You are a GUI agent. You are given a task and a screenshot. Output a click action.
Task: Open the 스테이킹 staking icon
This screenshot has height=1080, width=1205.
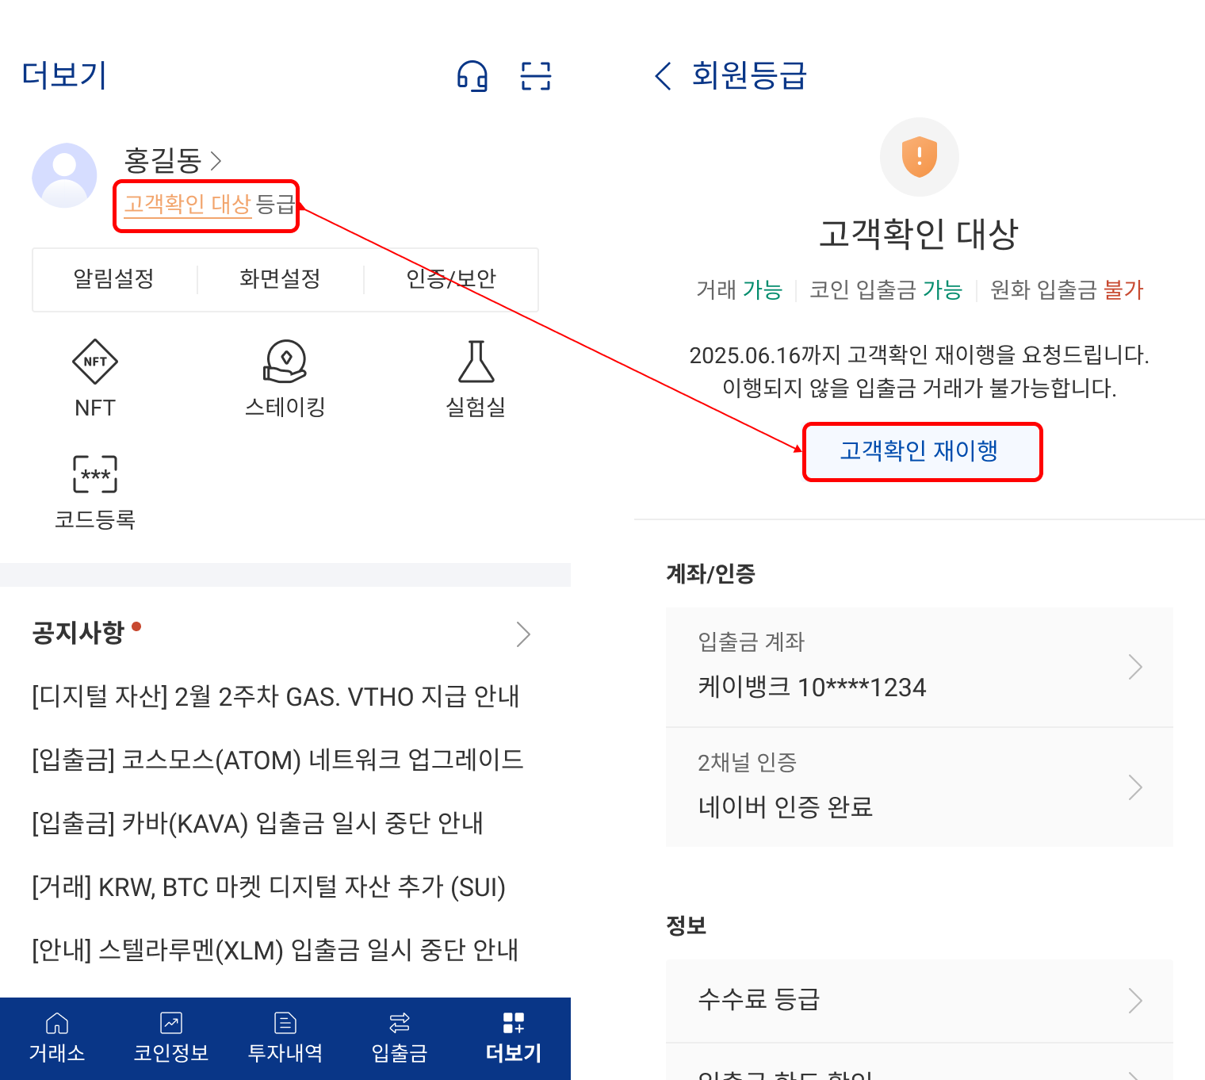(x=285, y=362)
